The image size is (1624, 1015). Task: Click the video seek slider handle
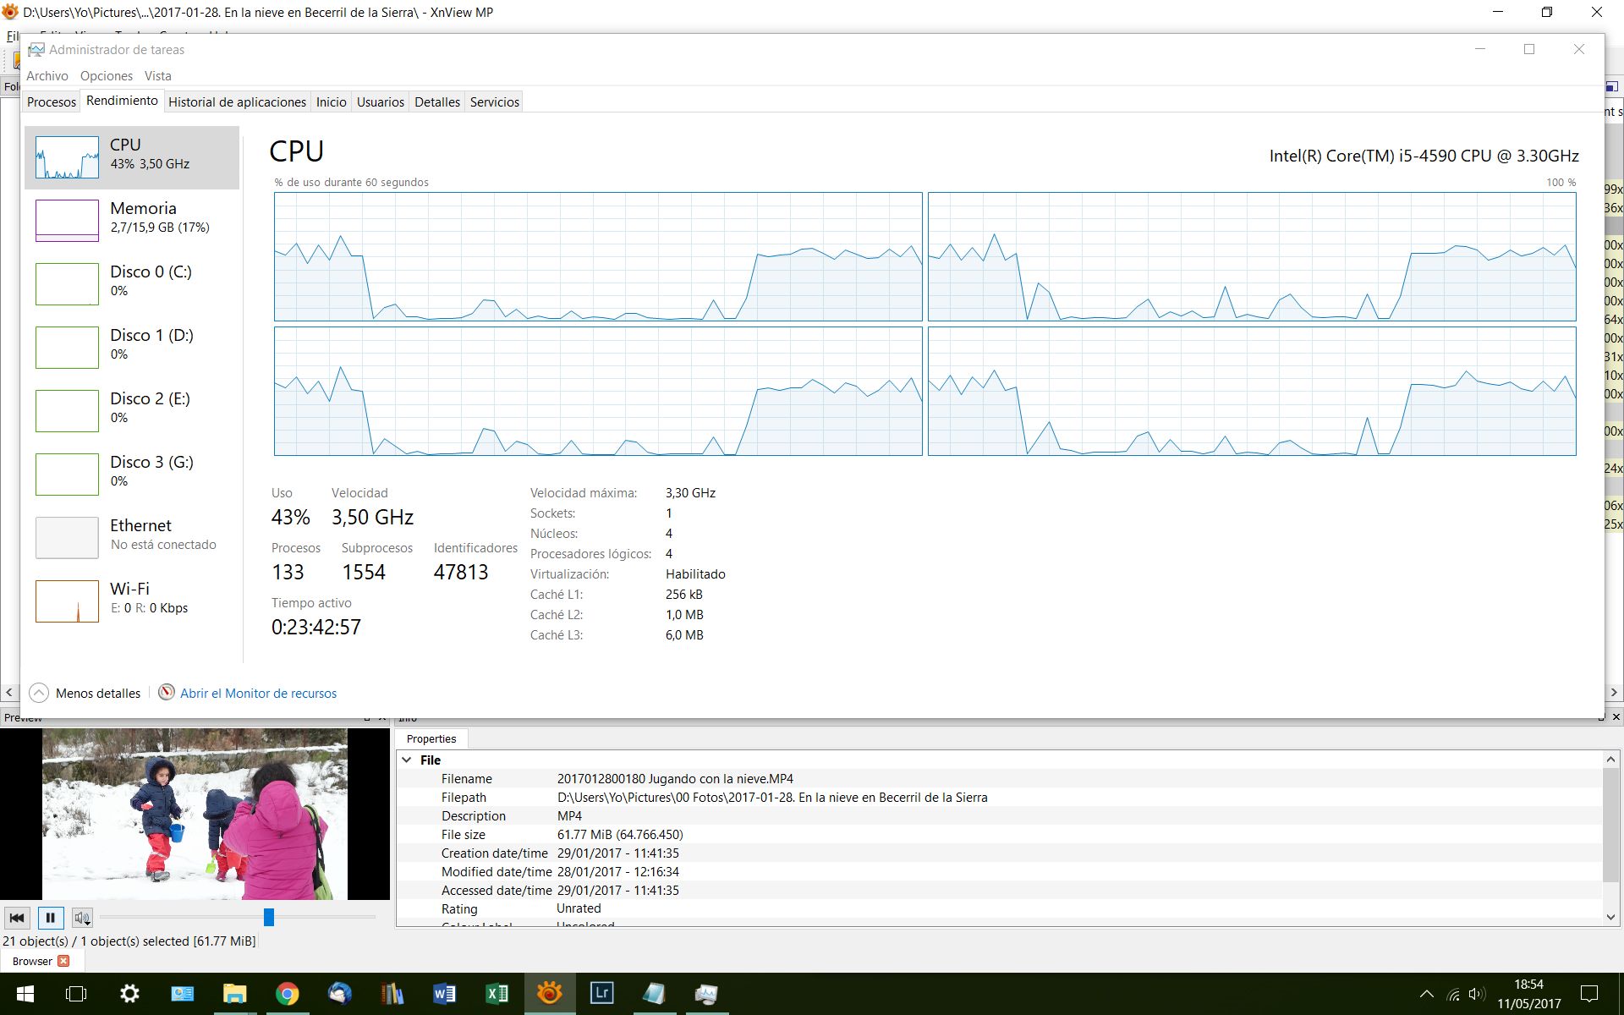click(269, 917)
